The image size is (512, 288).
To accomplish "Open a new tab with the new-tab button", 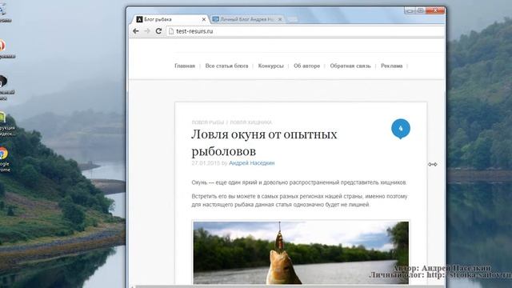I will pos(293,19).
